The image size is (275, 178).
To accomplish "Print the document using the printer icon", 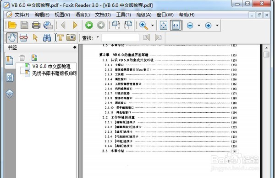I will pos(36,25).
